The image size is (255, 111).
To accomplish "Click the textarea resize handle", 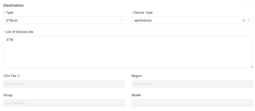I will tap(251, 66).
